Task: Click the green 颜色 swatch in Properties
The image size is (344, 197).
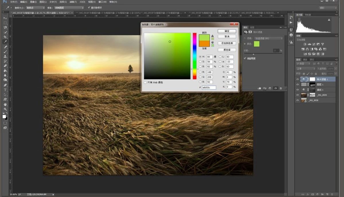Action: click(x=257, y=44)
